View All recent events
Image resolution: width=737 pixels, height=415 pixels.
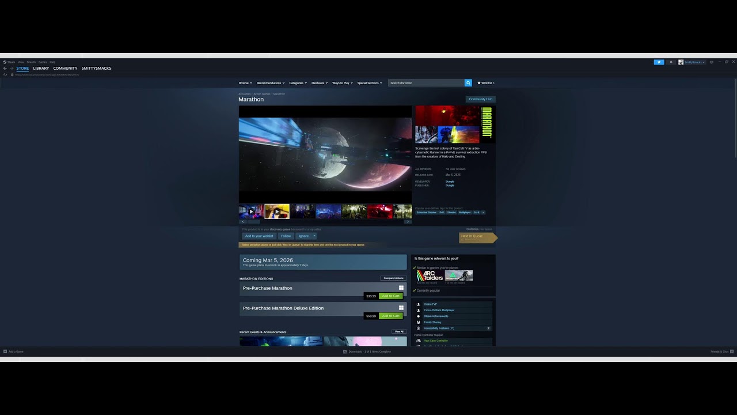[x=399, y=332]
